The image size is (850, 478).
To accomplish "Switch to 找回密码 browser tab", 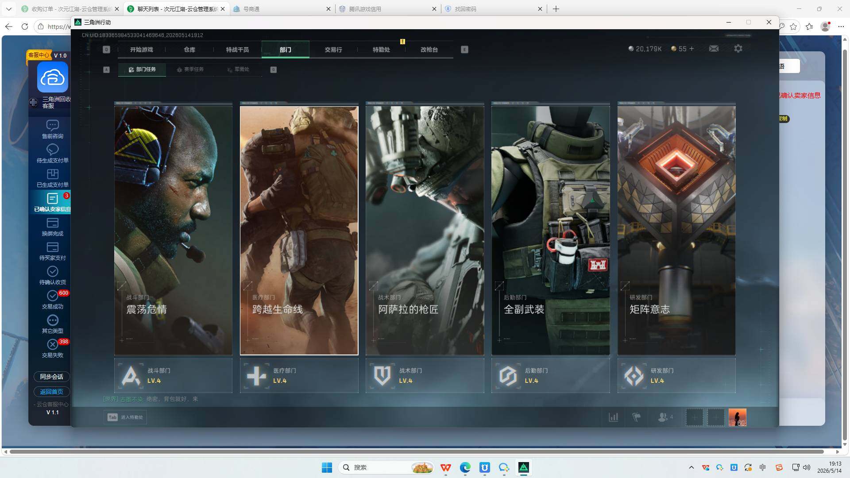I will coord(493,9).
